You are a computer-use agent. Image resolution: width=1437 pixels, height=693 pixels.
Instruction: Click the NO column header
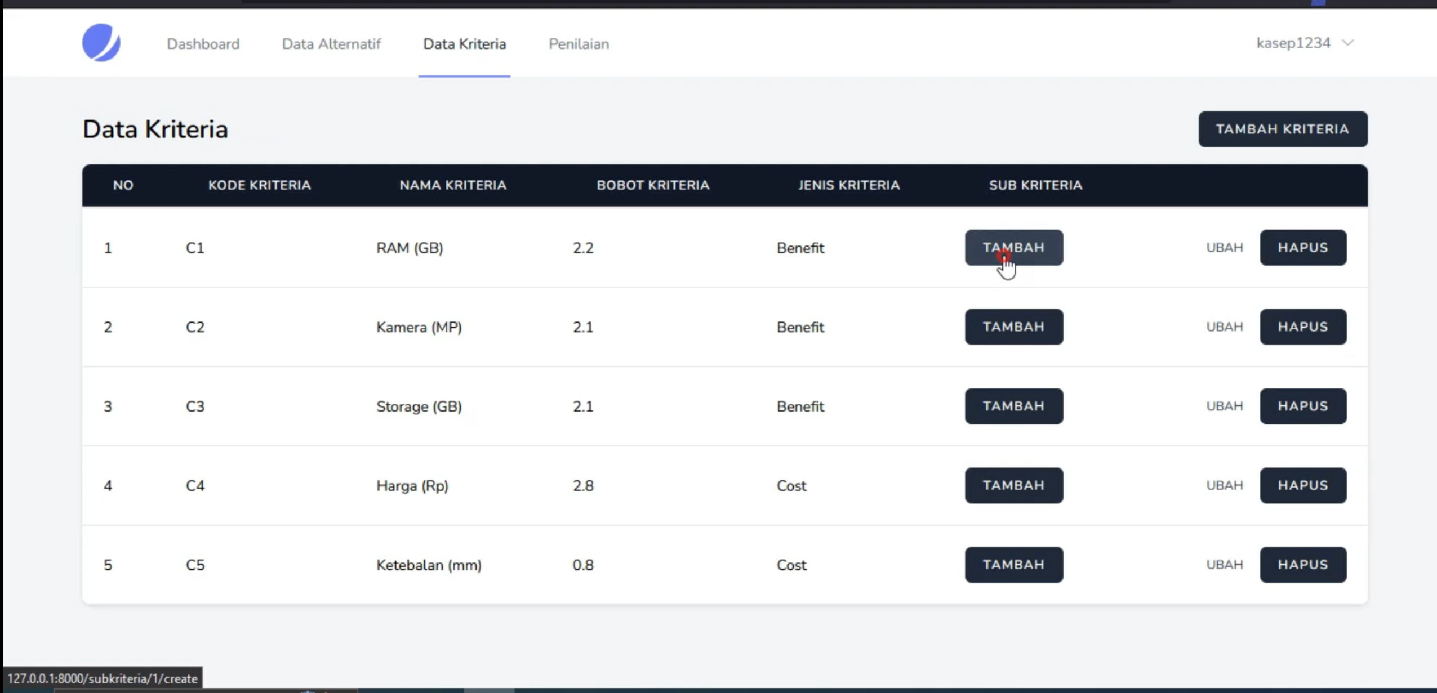123,185
